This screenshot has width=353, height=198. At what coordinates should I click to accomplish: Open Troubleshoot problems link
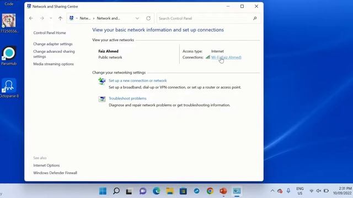coord(127,98)
